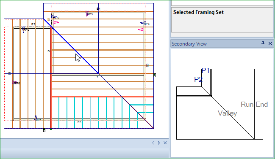
Task: Select the RP2 reference point marker
Action: point(24,30)
